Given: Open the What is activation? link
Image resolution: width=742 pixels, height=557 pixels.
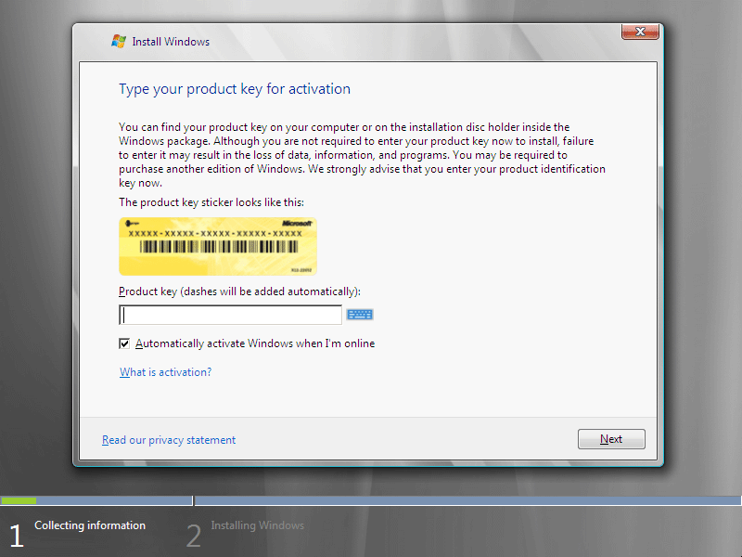Looking at the screenshot, I should tap(165, 372).
